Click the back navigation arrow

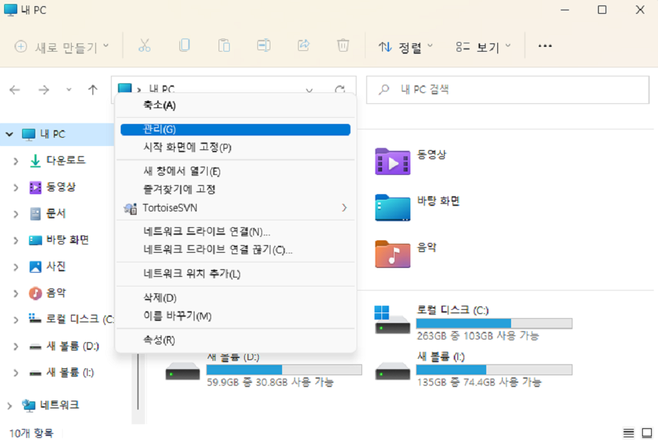click(14, 90)
